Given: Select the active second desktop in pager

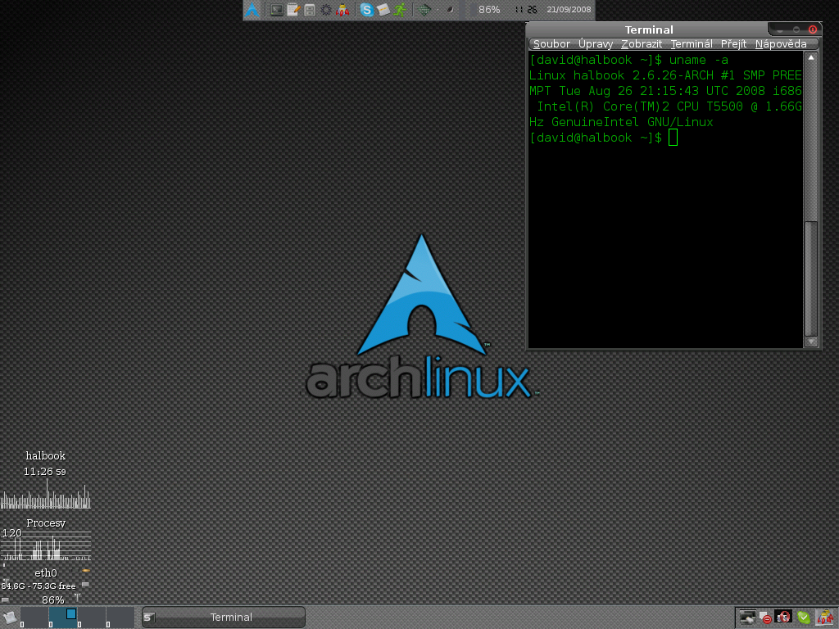Looking at the screenshot, I should (63, 618).
